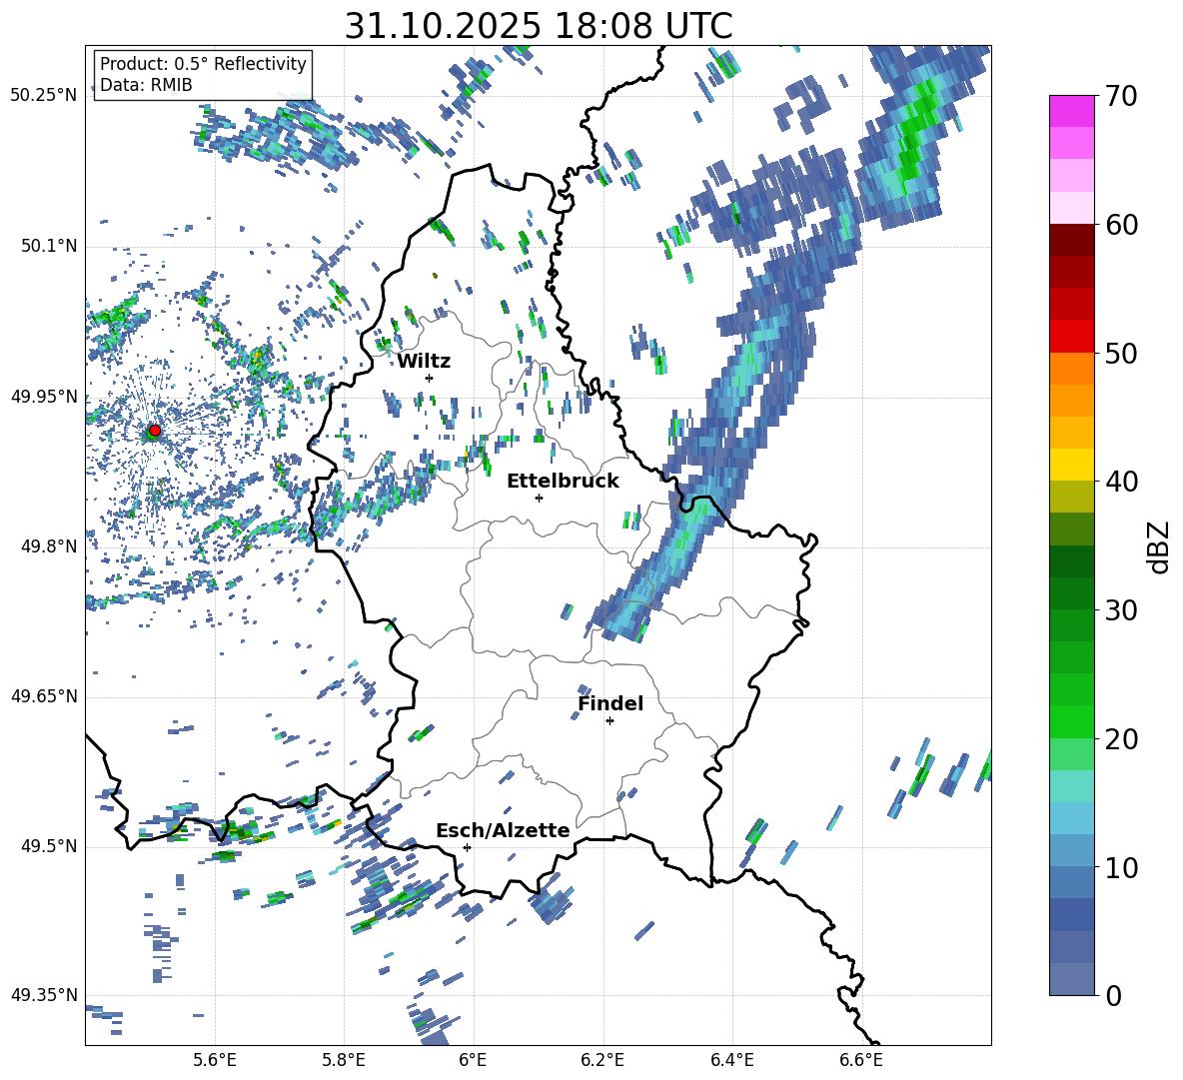Click the 49.95°N latitude tick label
Viewport: 1183px width, 1080px height.
(x=44, y=397)
